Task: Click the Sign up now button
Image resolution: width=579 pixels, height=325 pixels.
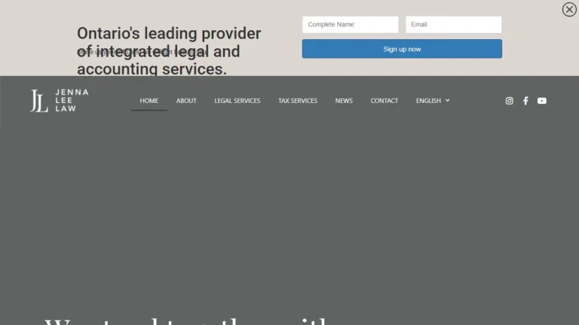Action: pyautogui.click(x=402, y=49)
